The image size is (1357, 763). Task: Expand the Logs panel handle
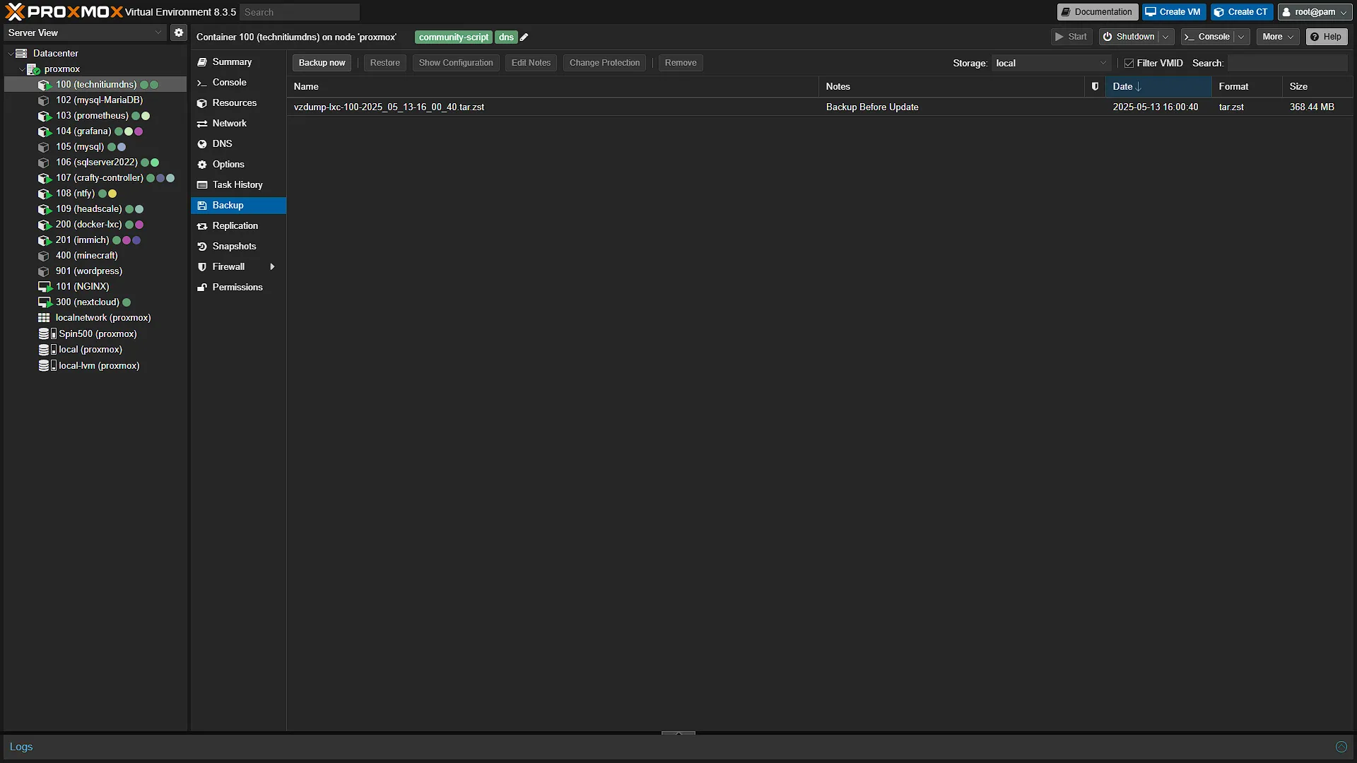pos(678,733)
